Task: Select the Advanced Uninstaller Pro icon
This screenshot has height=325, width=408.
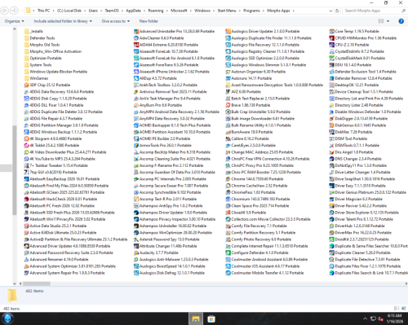Action: (136, 32)
